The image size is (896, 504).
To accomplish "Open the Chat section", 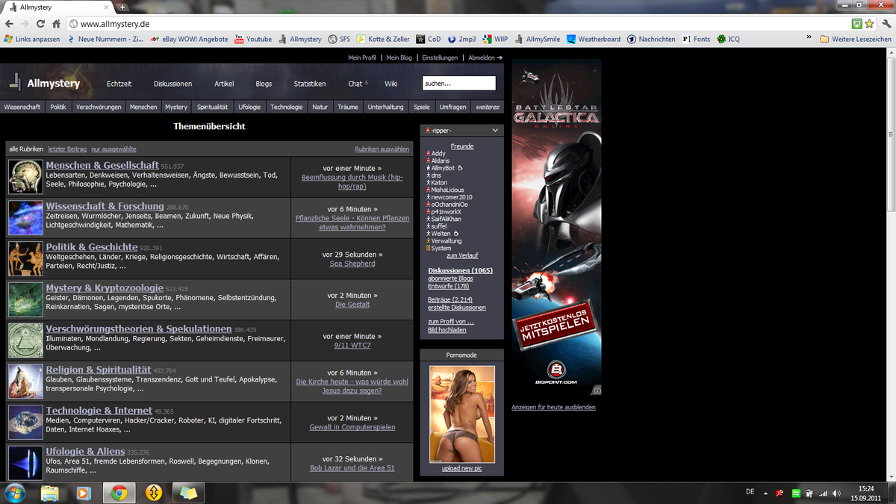I will [355, 84].
